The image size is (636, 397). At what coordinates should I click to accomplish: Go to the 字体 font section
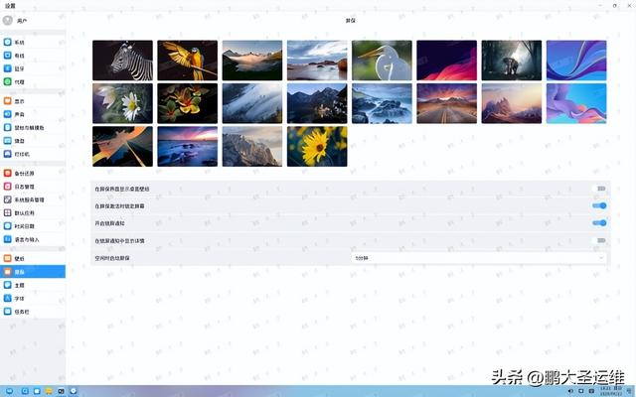(x=33, y=299)
